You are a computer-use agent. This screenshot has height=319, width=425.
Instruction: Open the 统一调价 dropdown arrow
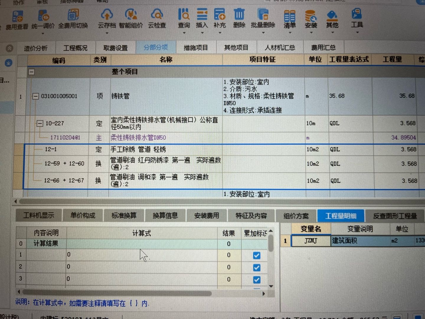pyautogui.click(x=43, y=33)
